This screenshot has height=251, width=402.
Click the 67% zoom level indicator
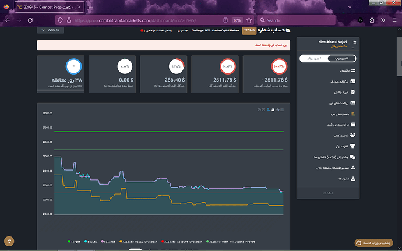tap(237, 20)
